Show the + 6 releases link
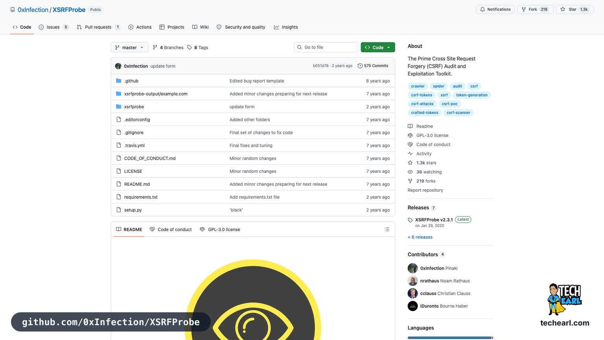Viewport: 604px width, 340px height. (x=420, y=237)
